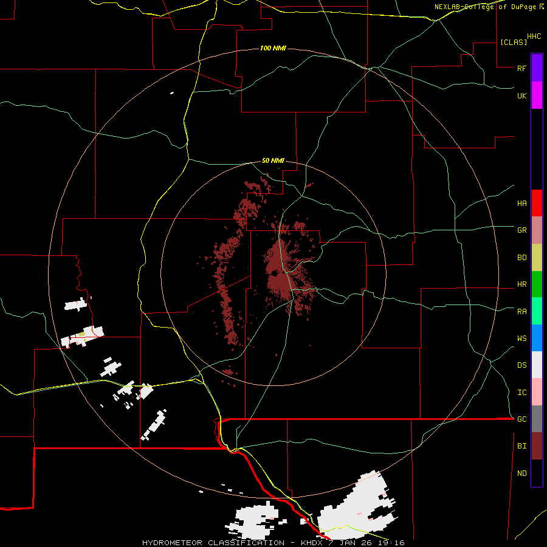Viewport: 547px width, 547px height.
Task: Click the UK legend label
Action: tap(521, 95)
